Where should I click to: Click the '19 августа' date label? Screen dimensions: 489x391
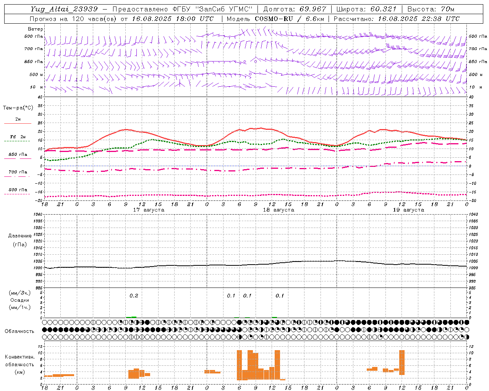pyautogui.click(x=408, y=210)
